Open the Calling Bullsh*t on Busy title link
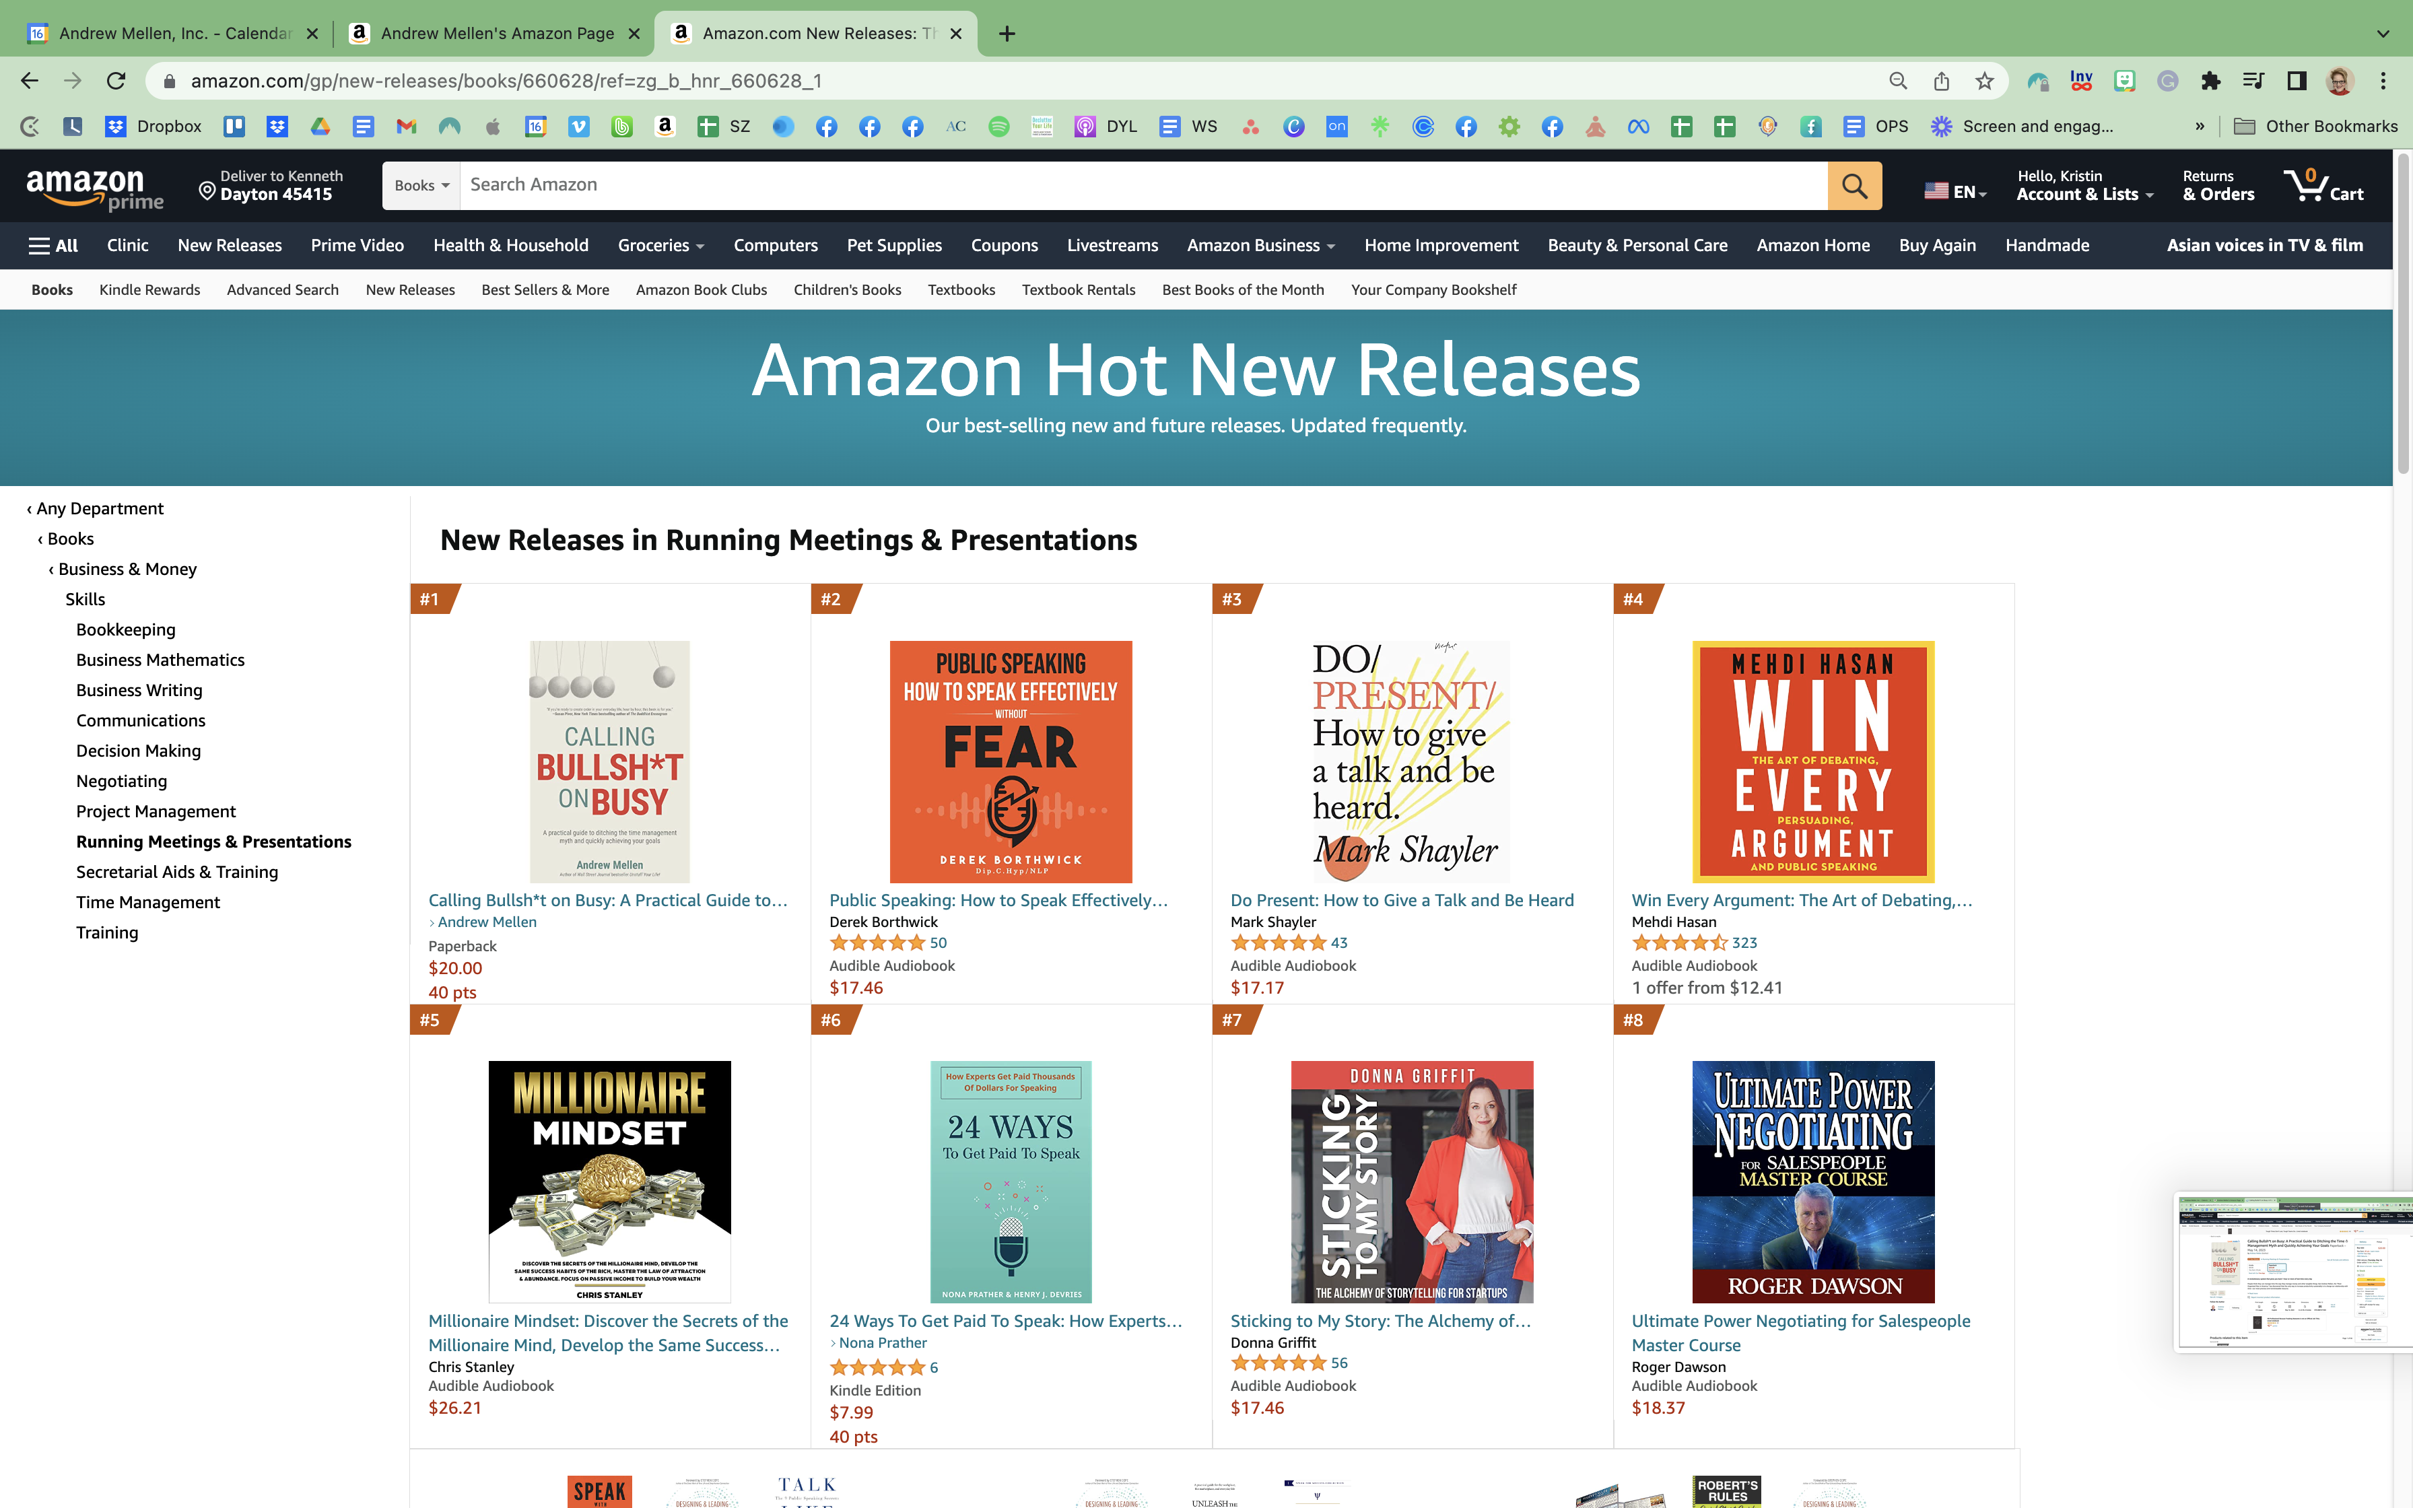This screenshot has width=2413, height=1508. [x=607, y=899]
